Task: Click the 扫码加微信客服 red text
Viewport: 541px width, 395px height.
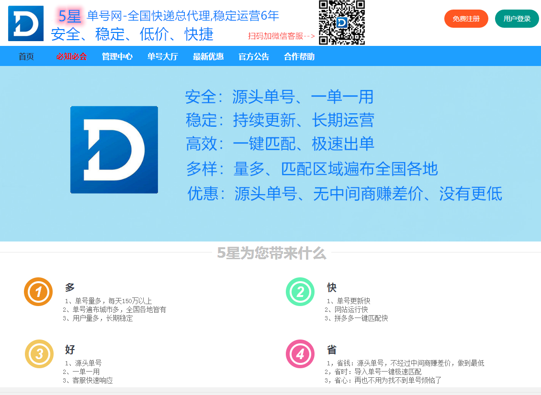Action: [x=282, y=36]
